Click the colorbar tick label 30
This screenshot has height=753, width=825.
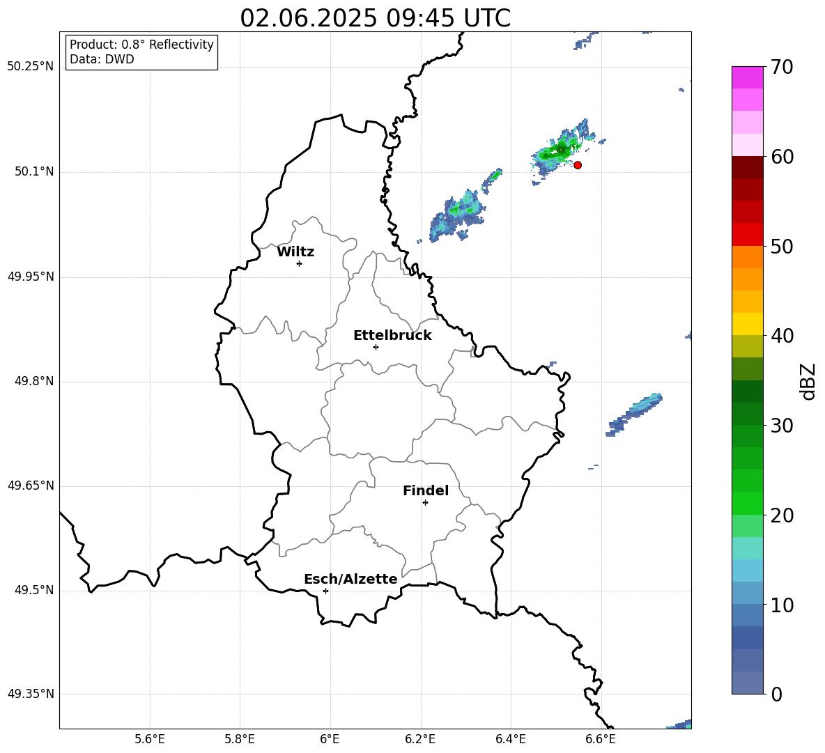coord(782,426)
